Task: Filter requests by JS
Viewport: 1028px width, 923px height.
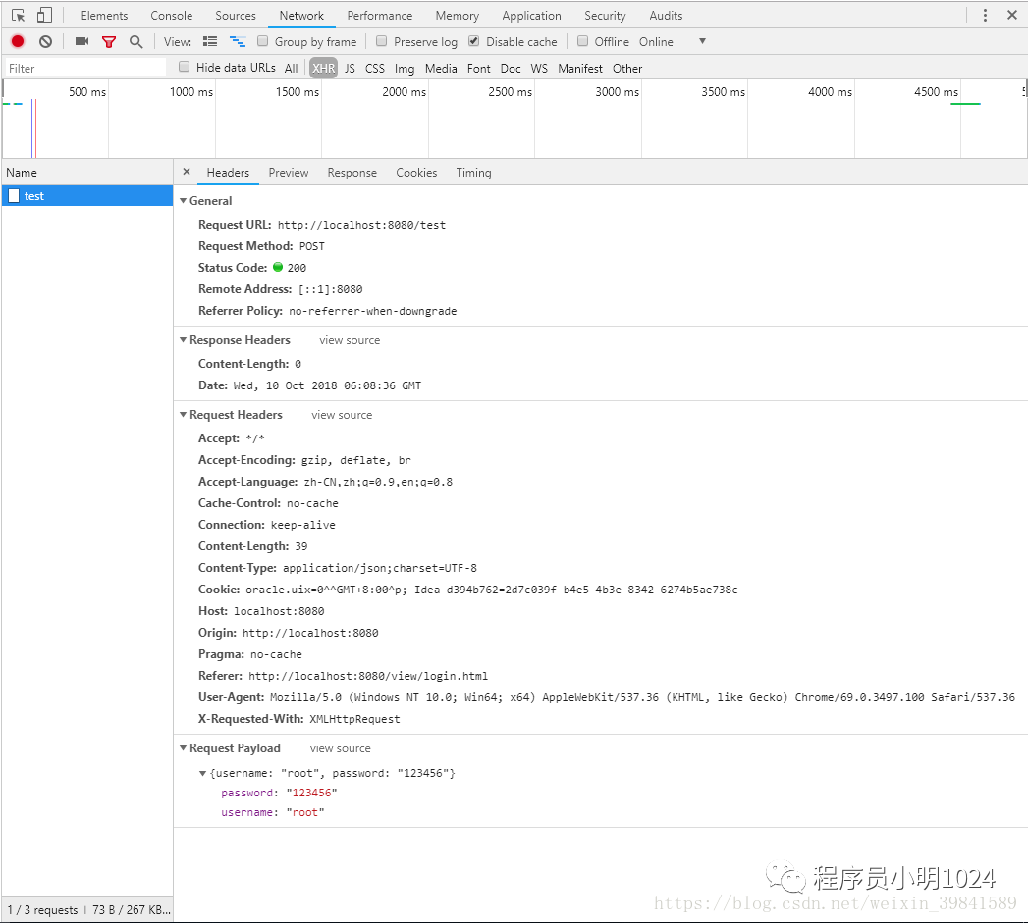Action: [x=351, y=68]
